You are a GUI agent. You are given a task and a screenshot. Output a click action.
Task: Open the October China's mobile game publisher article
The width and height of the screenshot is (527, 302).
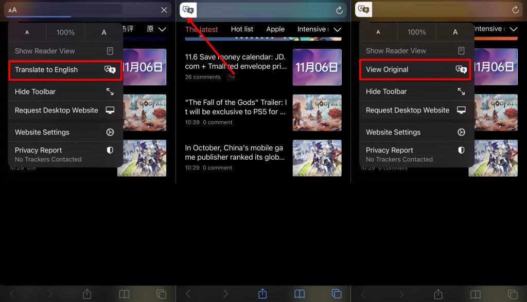pos(235,153)
